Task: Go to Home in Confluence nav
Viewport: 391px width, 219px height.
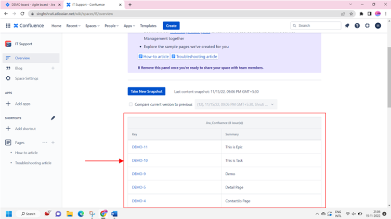Action: (56, 25)
